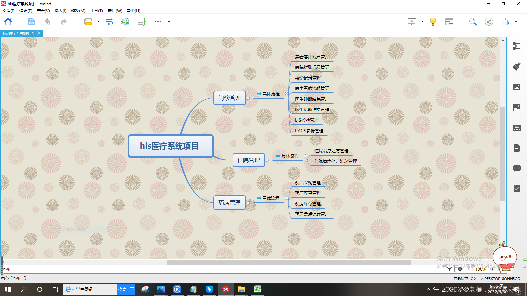Screen dimensions: 527x296
Task: Open the 插入(I) menu
Action: point(61,11)
